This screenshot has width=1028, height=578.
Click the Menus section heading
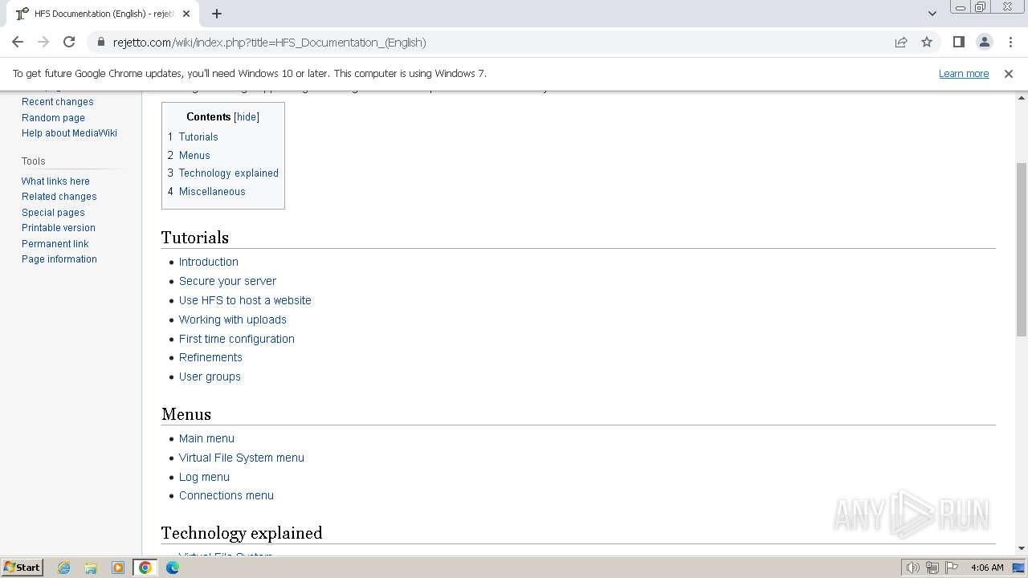point(186,414)
